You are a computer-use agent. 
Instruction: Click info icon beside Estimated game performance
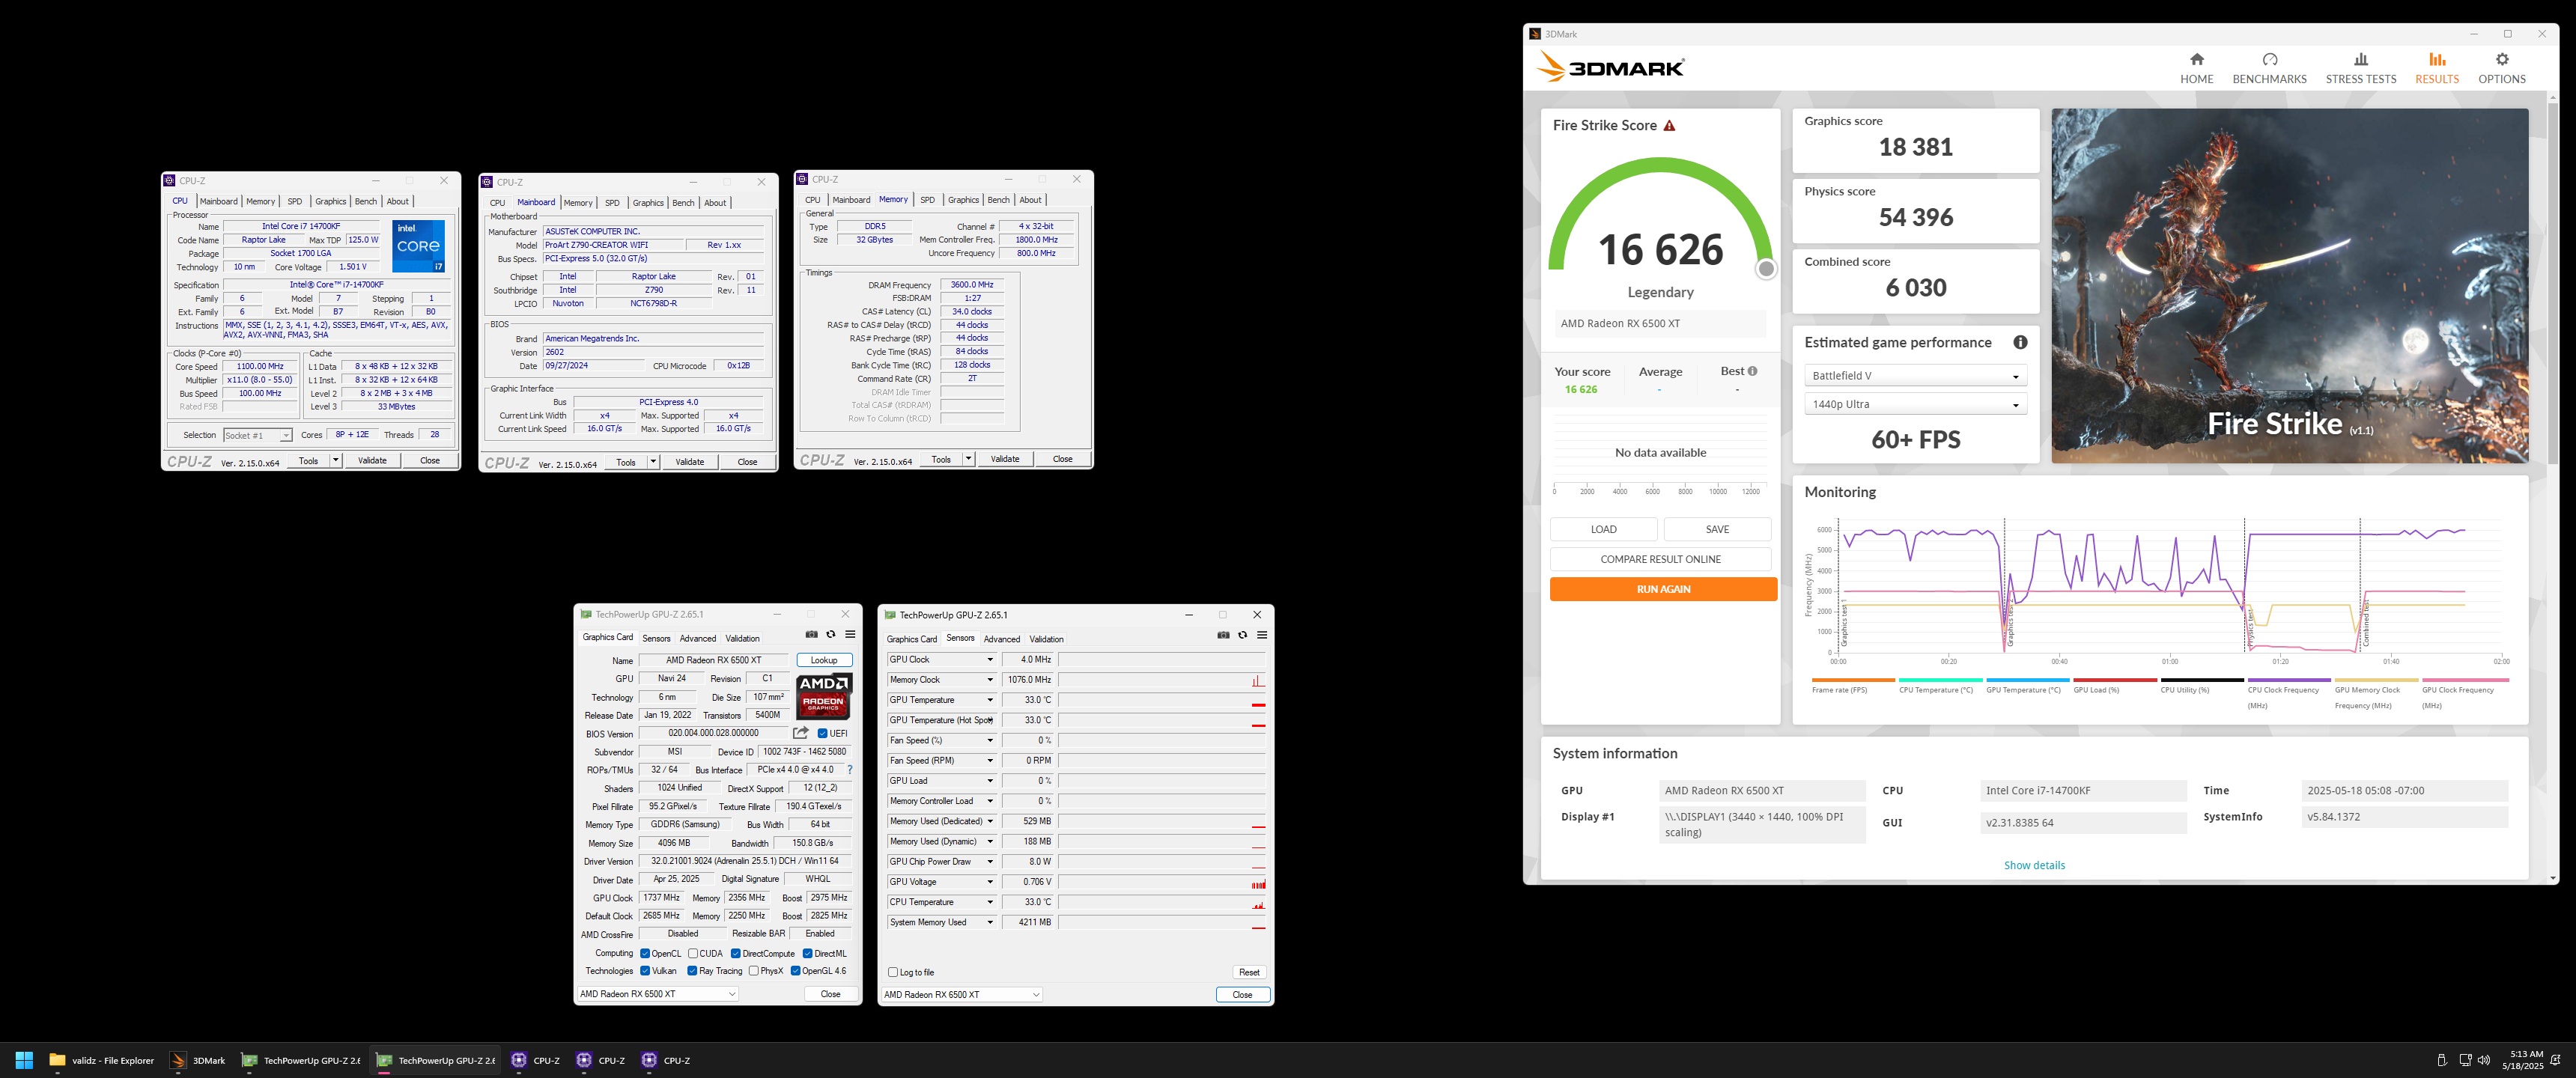2020,342
